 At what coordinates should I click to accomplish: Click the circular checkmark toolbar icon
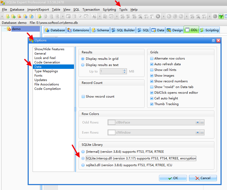[x=175, y=16]
